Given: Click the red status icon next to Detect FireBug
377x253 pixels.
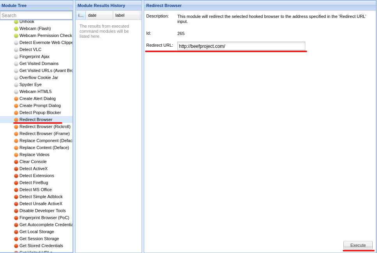Looking at the screenshot, I should (16, 183).
